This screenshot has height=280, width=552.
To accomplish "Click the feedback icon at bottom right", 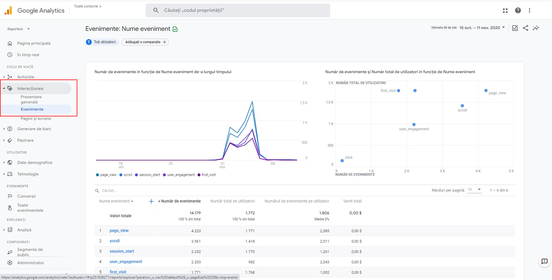I will pos(544,261).
